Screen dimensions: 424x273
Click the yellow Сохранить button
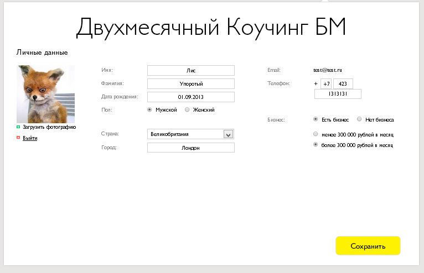tap(368, 246)
